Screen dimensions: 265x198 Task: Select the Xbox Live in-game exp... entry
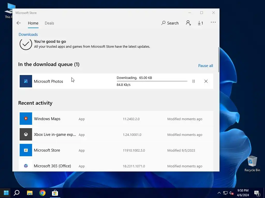tap(55, 135)
